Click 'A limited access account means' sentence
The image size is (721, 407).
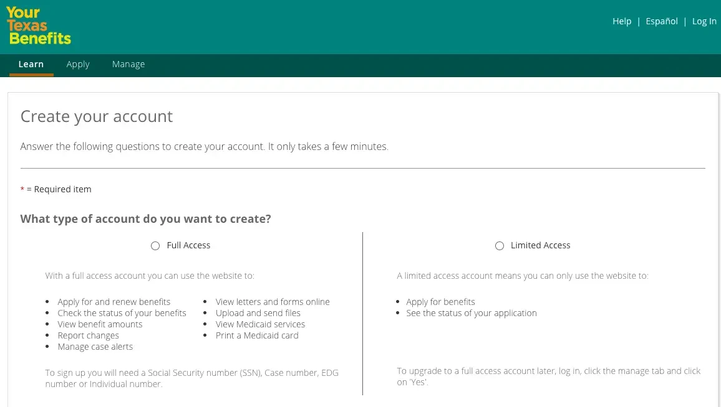[523, 276]
